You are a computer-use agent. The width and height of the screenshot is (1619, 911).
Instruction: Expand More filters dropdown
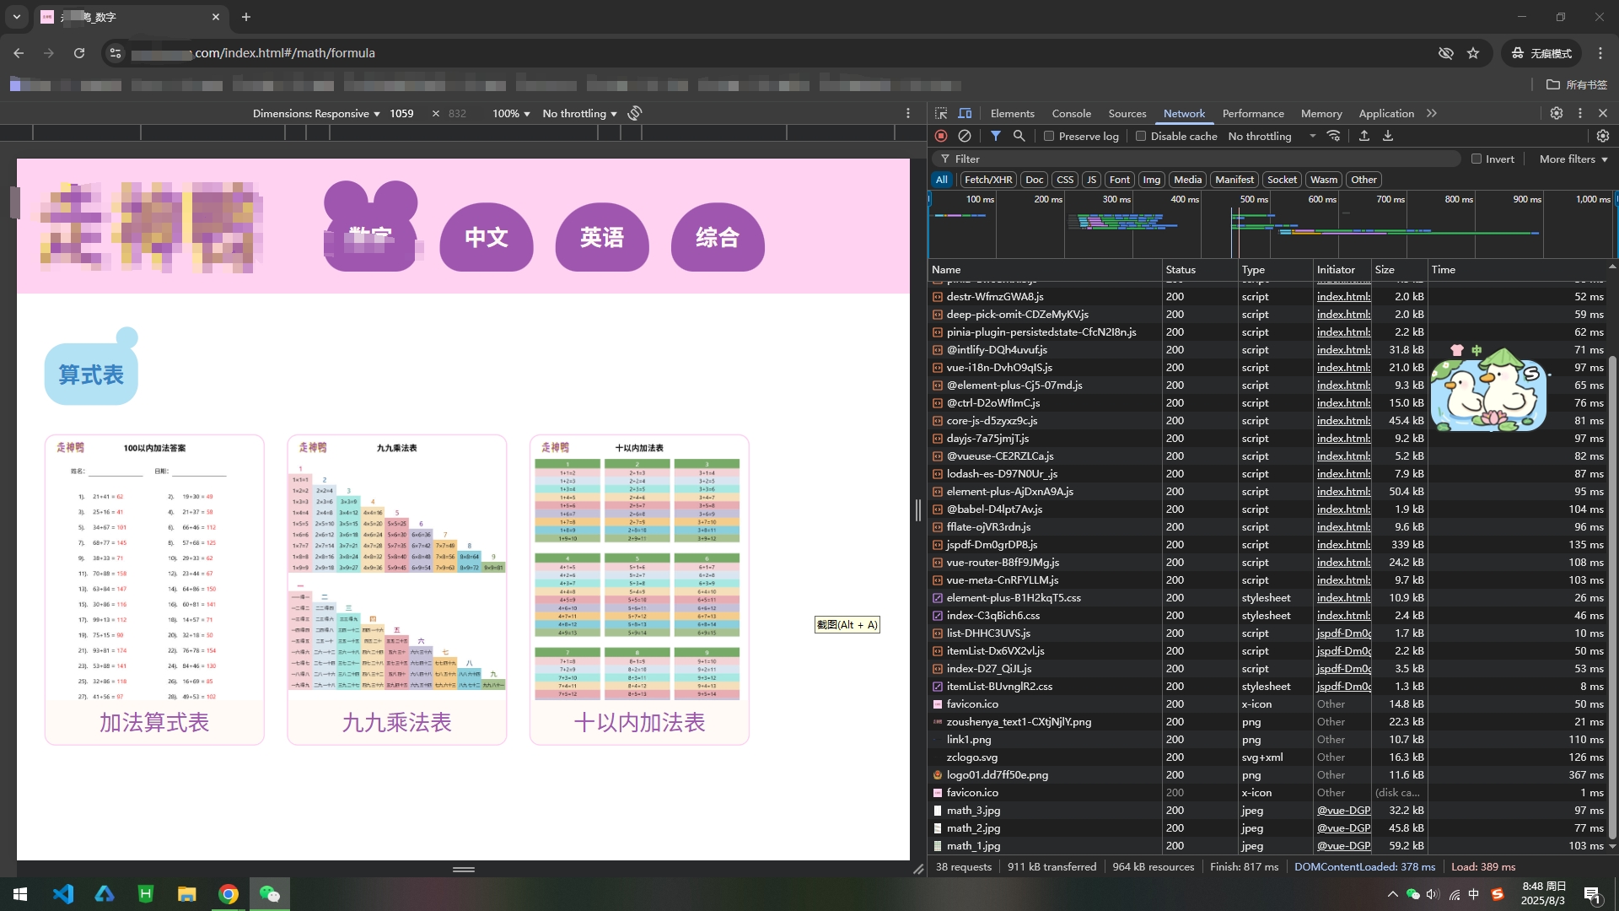coord(1573,159)
